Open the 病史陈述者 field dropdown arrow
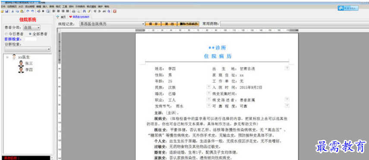Viewport: 369px width, 160px height. (287, 99)
